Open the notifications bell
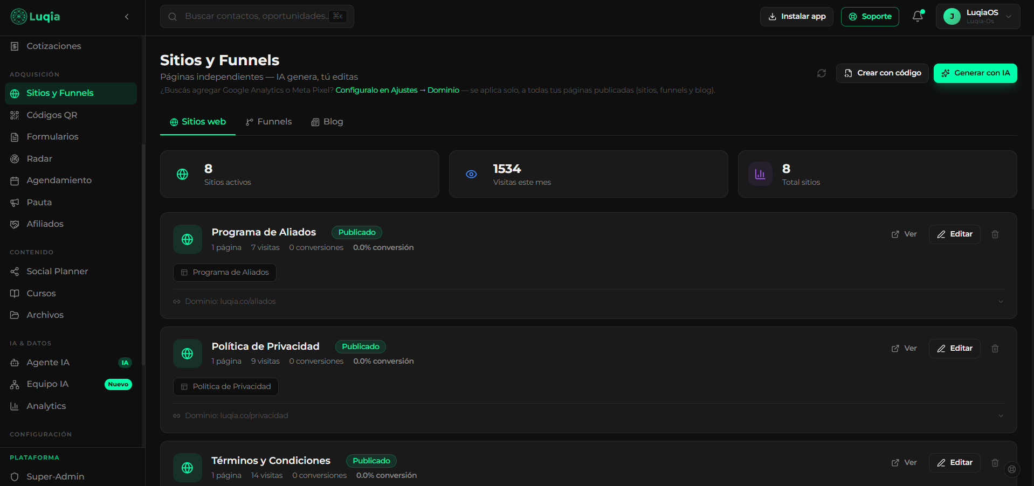The width and height of the screenshot is (1034, 486). (x=918, y=16)
